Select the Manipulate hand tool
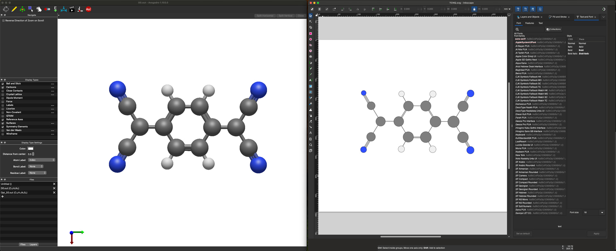 [x=39, y=9]
